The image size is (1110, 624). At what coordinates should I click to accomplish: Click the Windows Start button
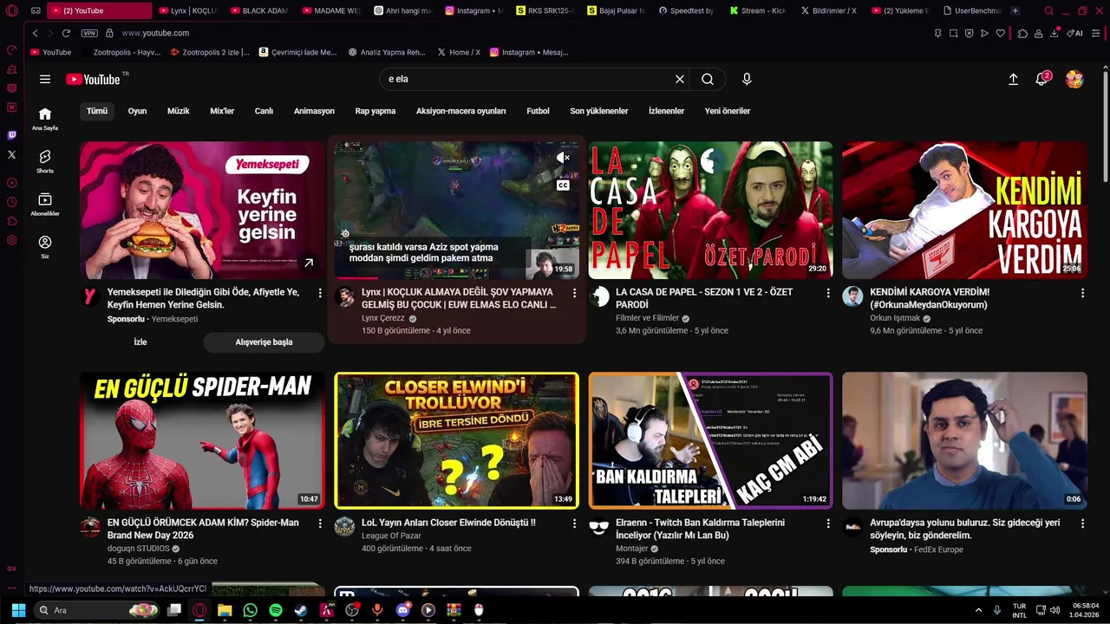[18, 610]
